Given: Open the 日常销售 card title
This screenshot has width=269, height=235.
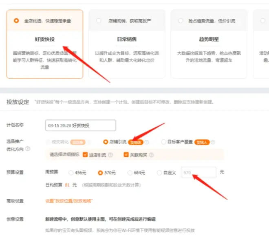Looking at the screenshot, I should pyautogui.click(x=127, y=40).
